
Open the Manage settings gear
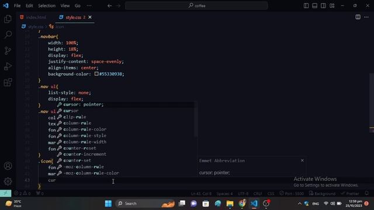tap(8, 181)
